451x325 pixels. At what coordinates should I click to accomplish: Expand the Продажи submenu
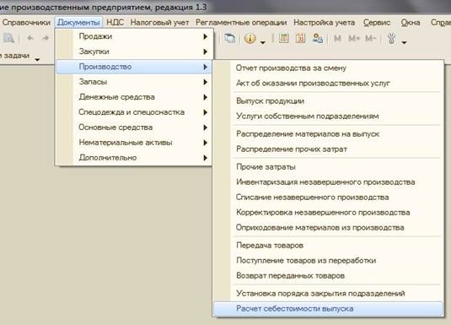[x=134, y=36]
